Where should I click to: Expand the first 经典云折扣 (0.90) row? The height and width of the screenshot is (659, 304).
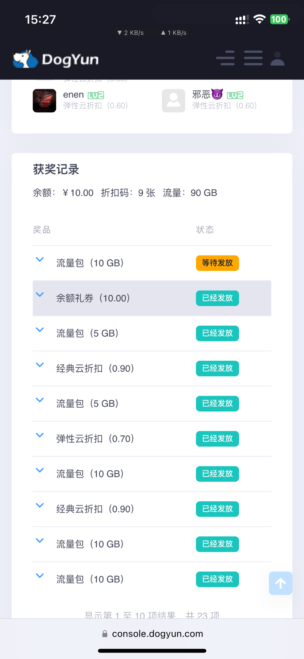pyautogui.click(x=40, y=365)
